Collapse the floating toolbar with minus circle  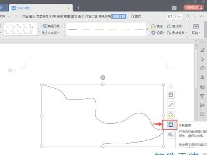pyautogui.click(x=171, y=87)
